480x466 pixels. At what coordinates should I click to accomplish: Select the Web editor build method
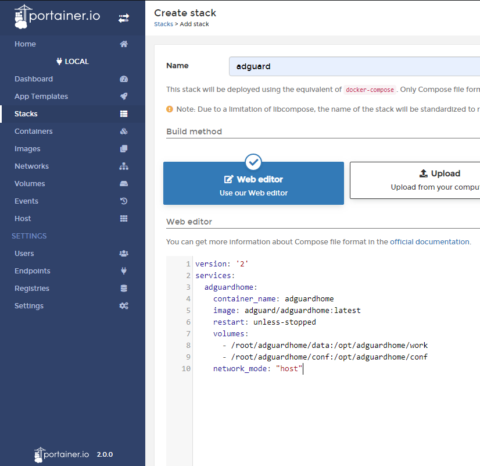[x=253, y=183]
